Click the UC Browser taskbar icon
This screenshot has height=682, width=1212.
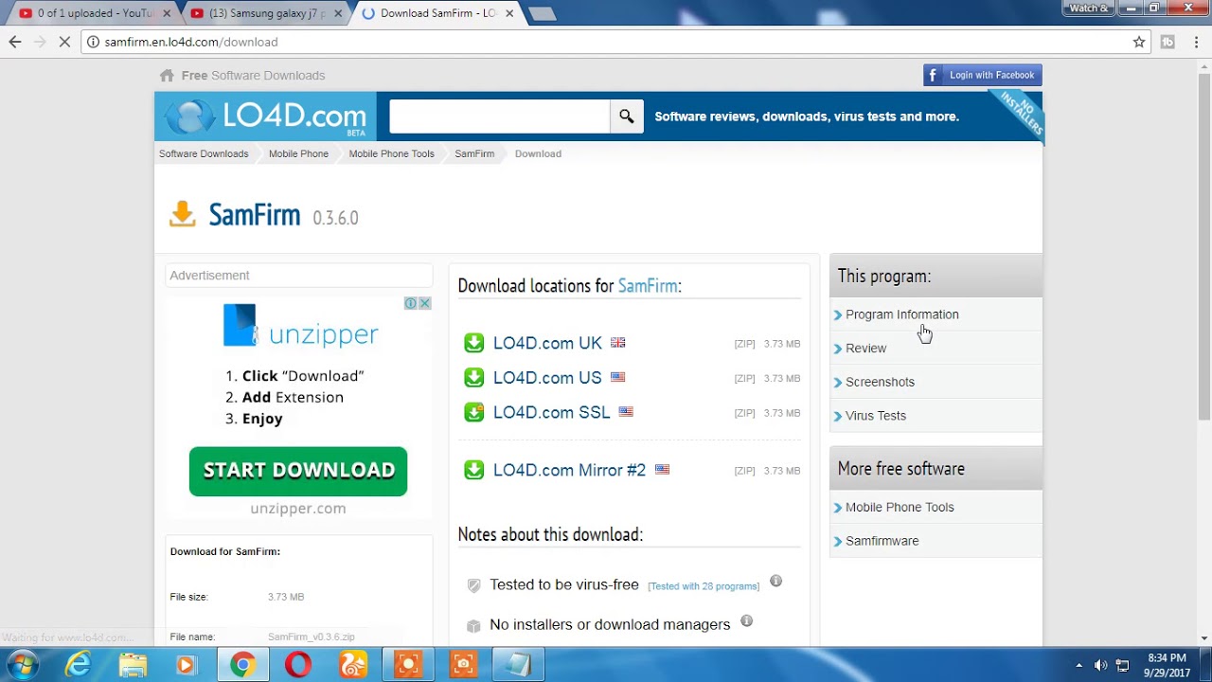352,665
